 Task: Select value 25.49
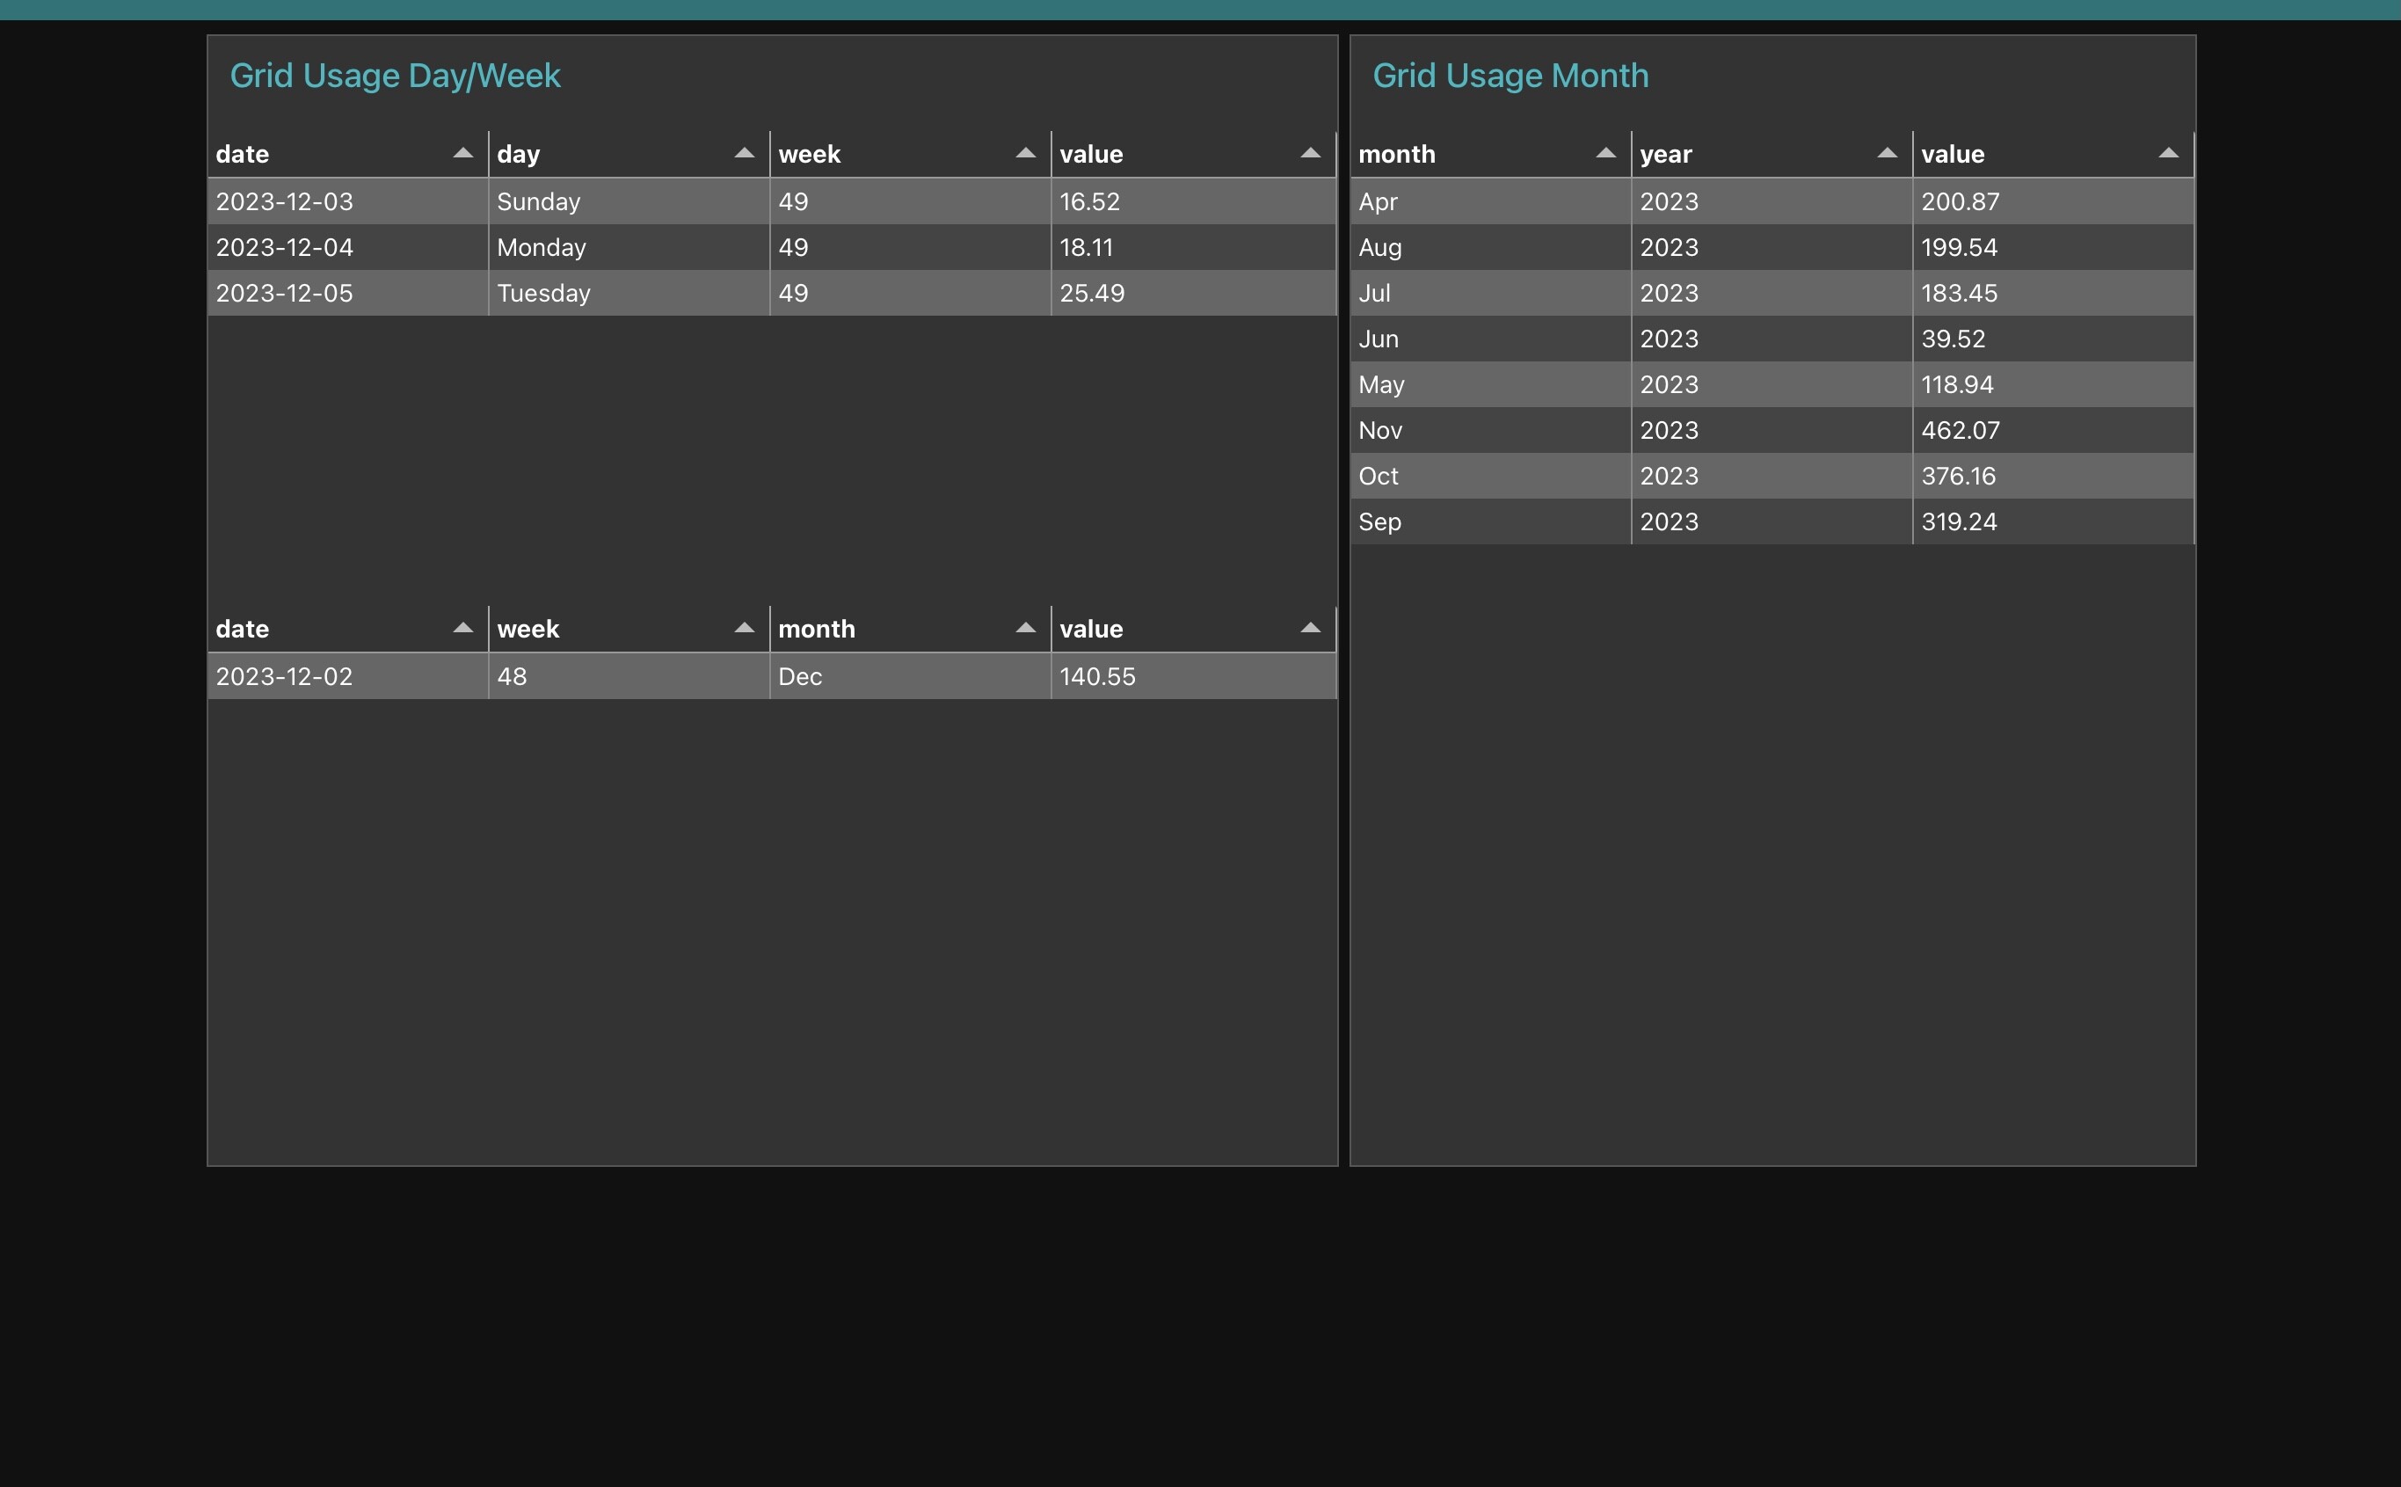coord(1194,293)
